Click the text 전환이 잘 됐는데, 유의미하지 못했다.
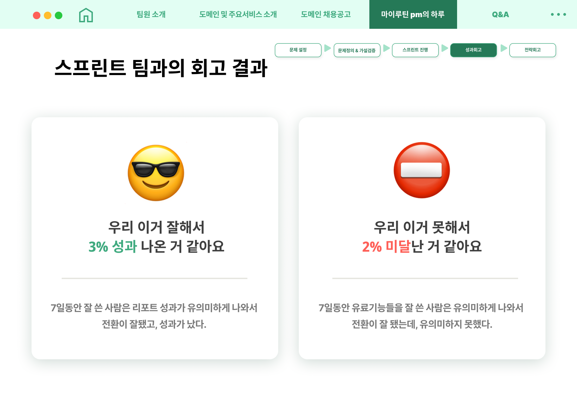The width and height of the screenshot is (577, 408). click(422, 324)
